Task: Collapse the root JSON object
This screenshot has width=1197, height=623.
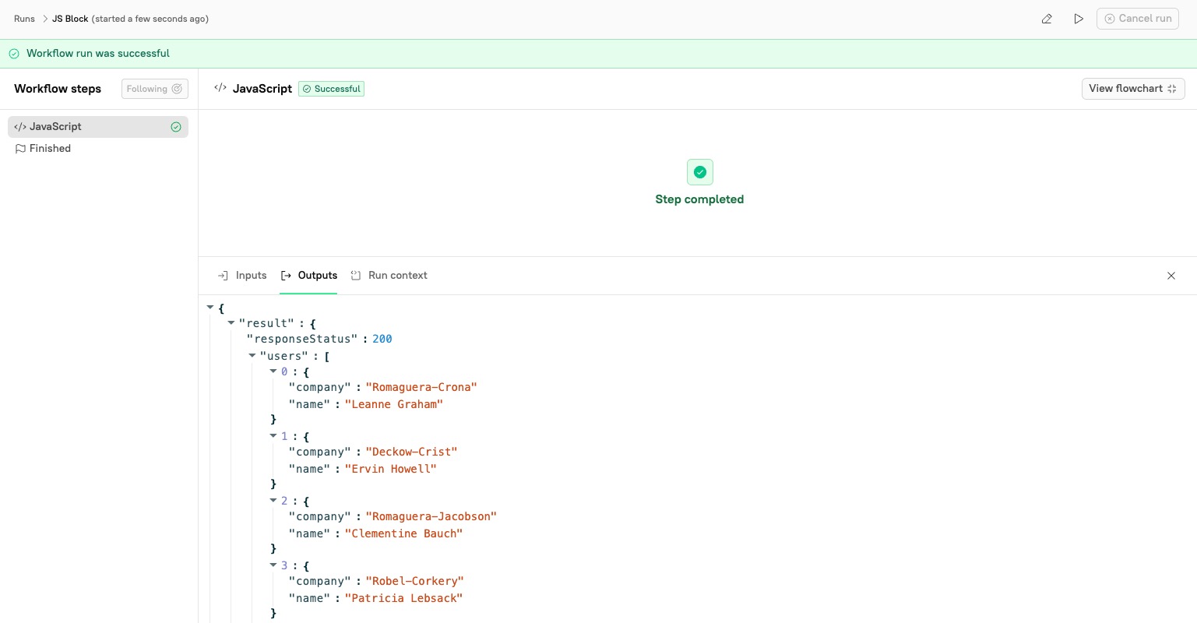Action: coord(210,308)
